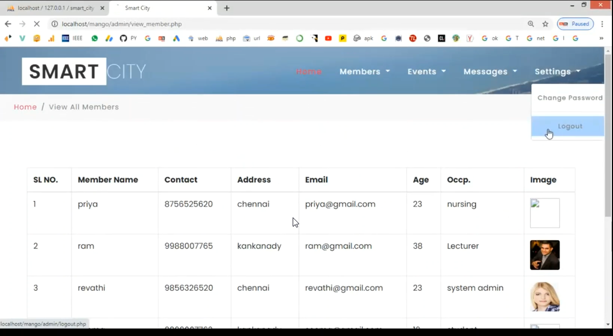Click the stop loading (X) button

36,24
